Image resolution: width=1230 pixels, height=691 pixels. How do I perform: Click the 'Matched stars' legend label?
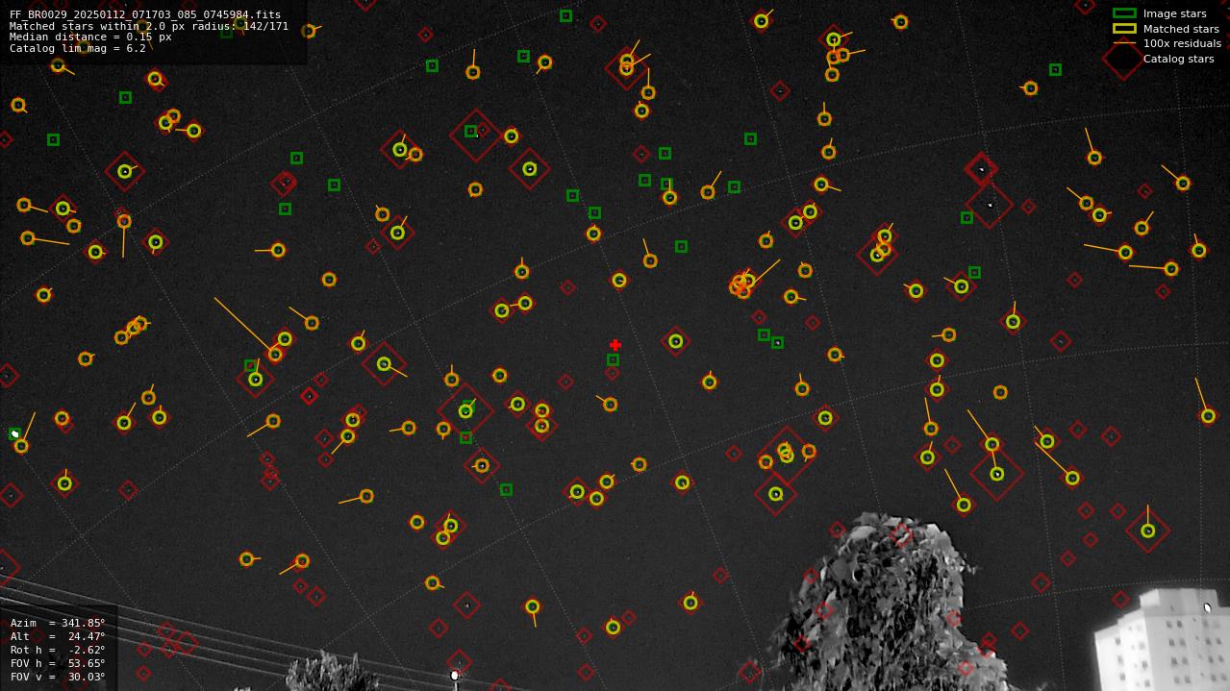click(x=1181, y=29)
